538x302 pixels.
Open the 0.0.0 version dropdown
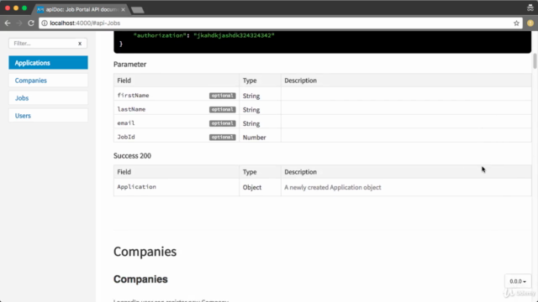click(x=518, y=281)
